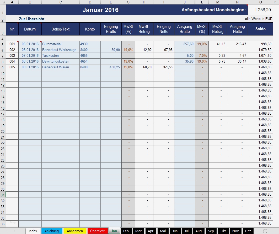
Task: Click the date cell 05.01.2016
Action: [x=30, y=44]
